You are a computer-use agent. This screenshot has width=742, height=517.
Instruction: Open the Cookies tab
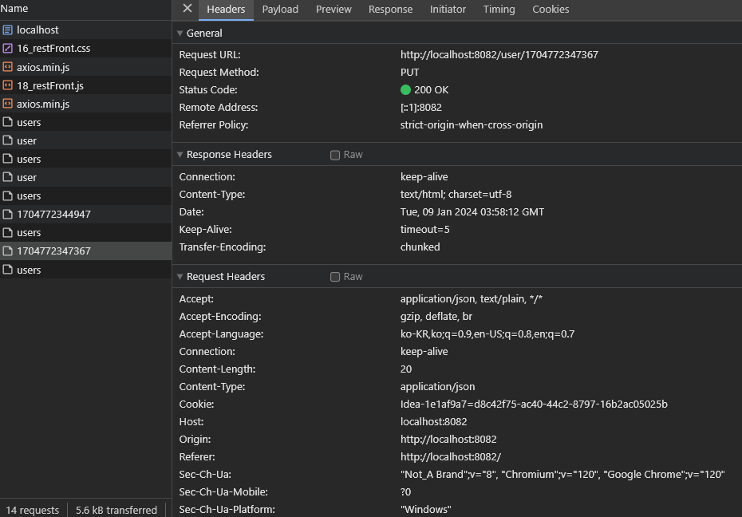point(551,10)
